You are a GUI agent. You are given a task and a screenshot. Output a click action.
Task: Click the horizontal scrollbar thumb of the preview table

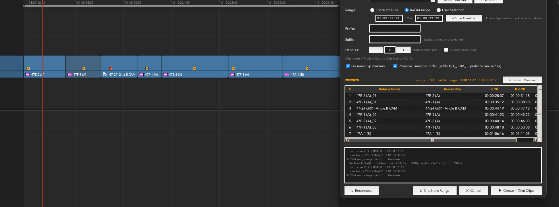[433, 140]
